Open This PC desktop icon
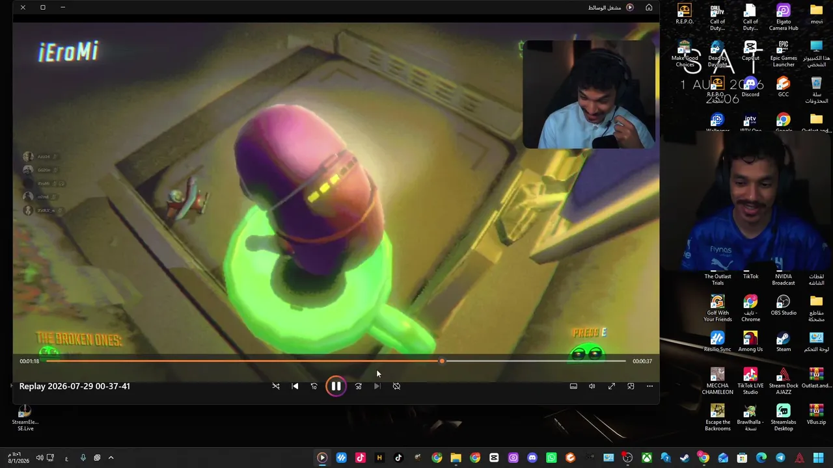833x468 pixels. (817, 53)
